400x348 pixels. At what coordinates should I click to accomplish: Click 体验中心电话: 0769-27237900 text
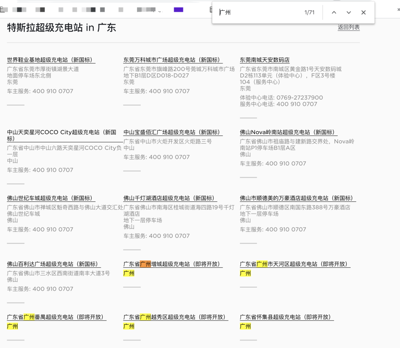click(x=281, y=98)
